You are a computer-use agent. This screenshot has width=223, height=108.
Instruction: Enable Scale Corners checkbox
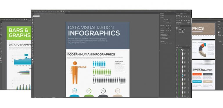click(x=161, y=37)
